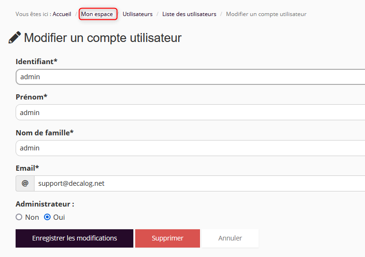The width and height of the screenshot is (365, 257).
Task: Click the 'Nom de famille*' field label
Action: (x=44, y=133)
